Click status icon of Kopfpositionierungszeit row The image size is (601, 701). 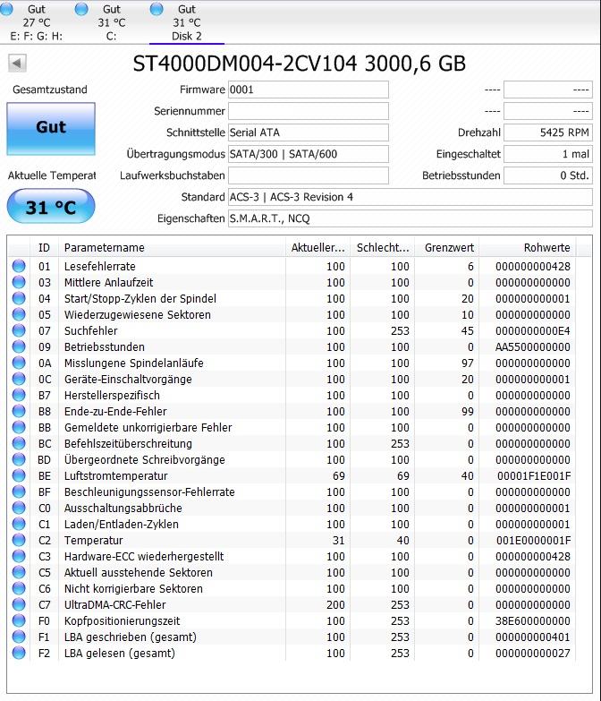pyautogui.click(x=19, y=620)
